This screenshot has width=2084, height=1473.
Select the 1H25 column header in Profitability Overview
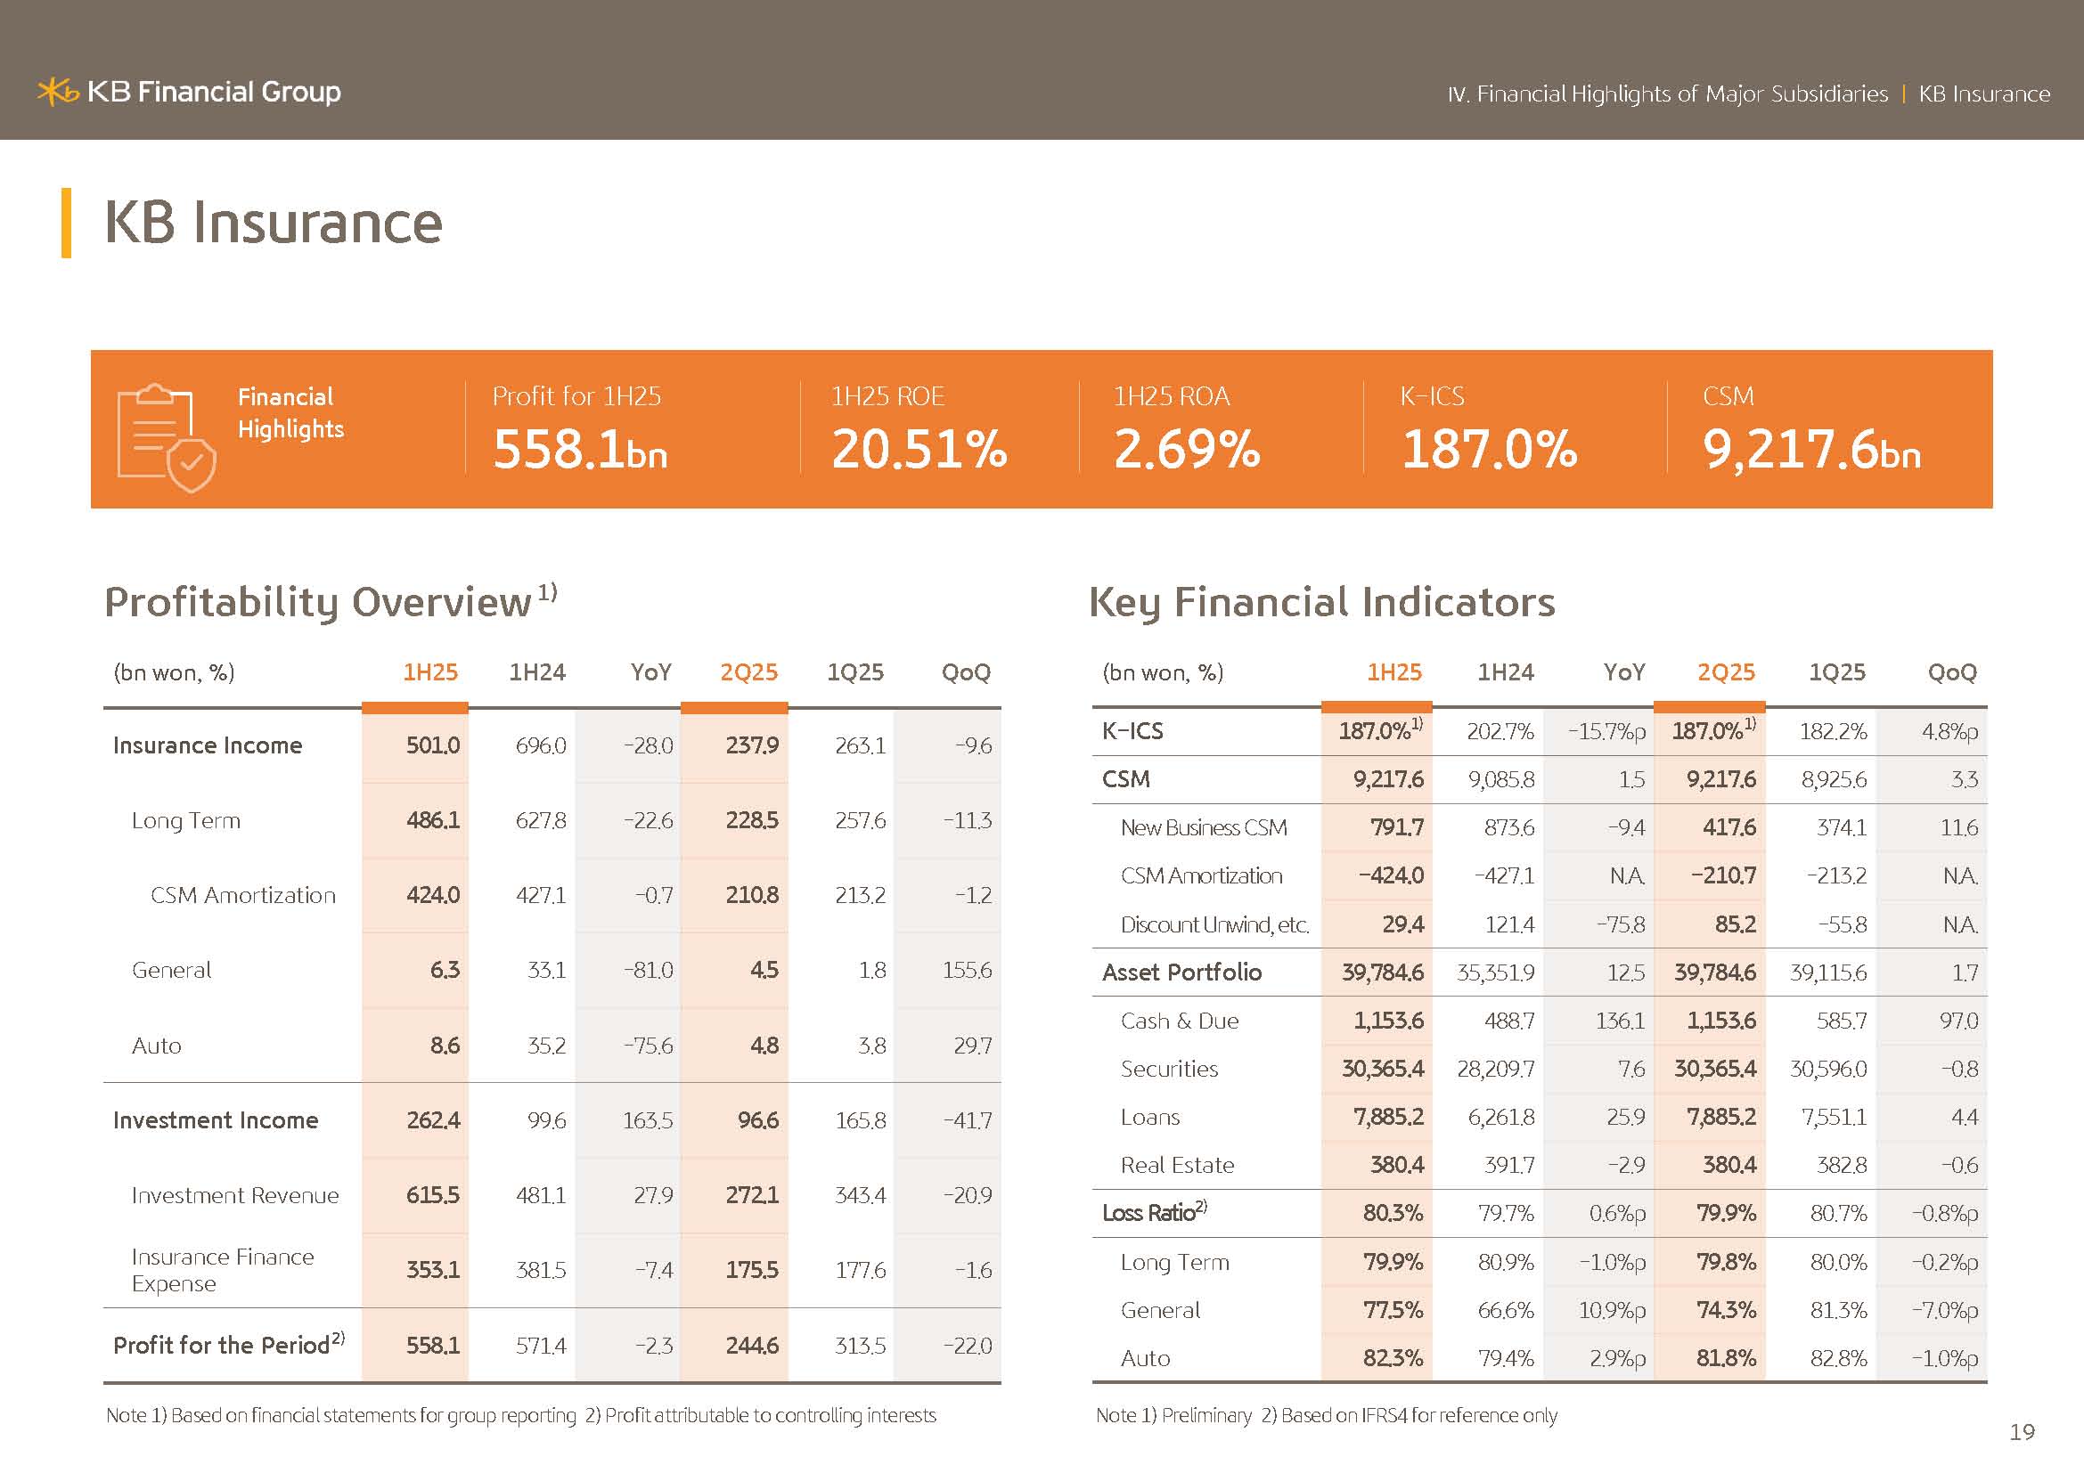[430, 672]
